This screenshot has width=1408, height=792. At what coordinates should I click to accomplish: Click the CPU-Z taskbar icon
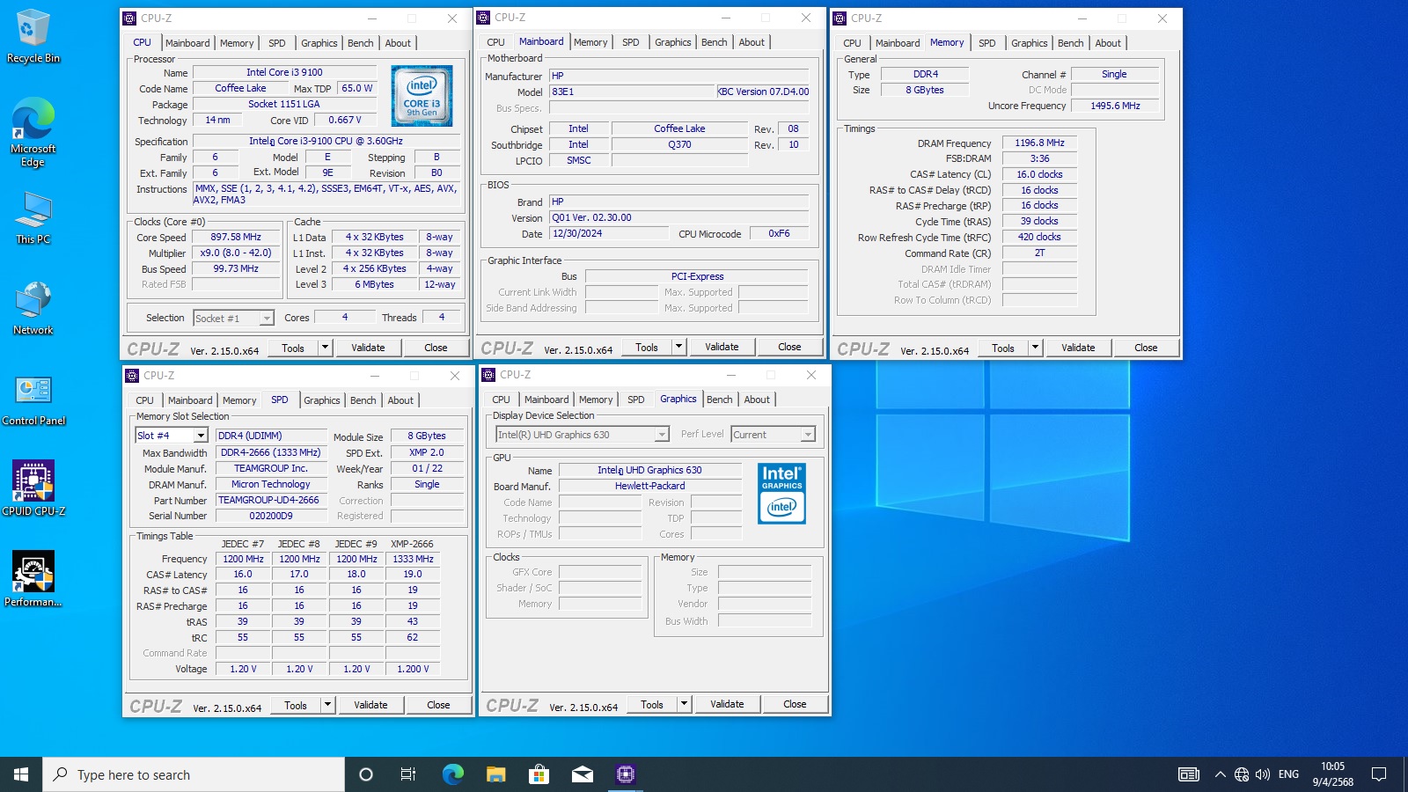[626, 774]
